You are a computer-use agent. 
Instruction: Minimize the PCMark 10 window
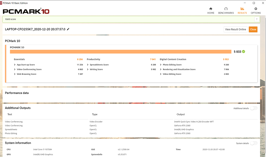coord(245,3)
